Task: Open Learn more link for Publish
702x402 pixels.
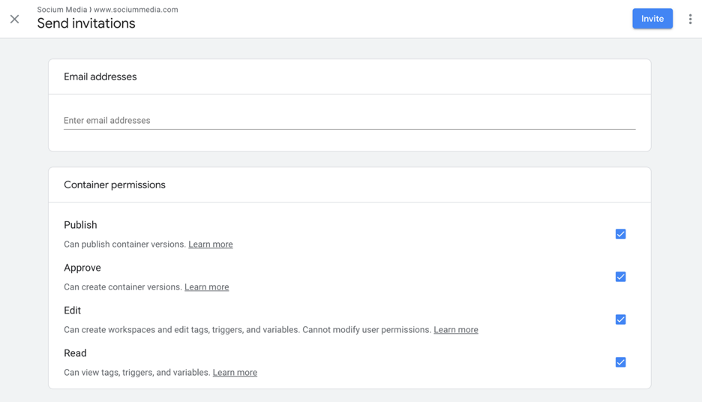Action: click(211, 244)
